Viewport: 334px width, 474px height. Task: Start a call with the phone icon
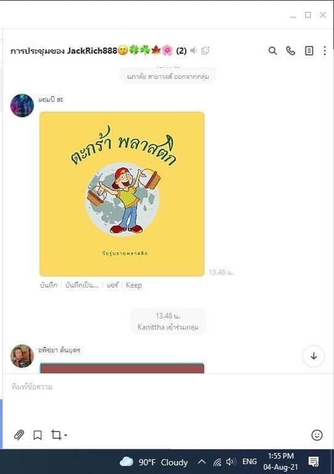tap(290, 51)
